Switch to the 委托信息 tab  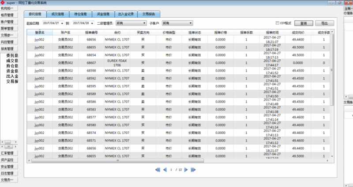(x=35, y=14)
